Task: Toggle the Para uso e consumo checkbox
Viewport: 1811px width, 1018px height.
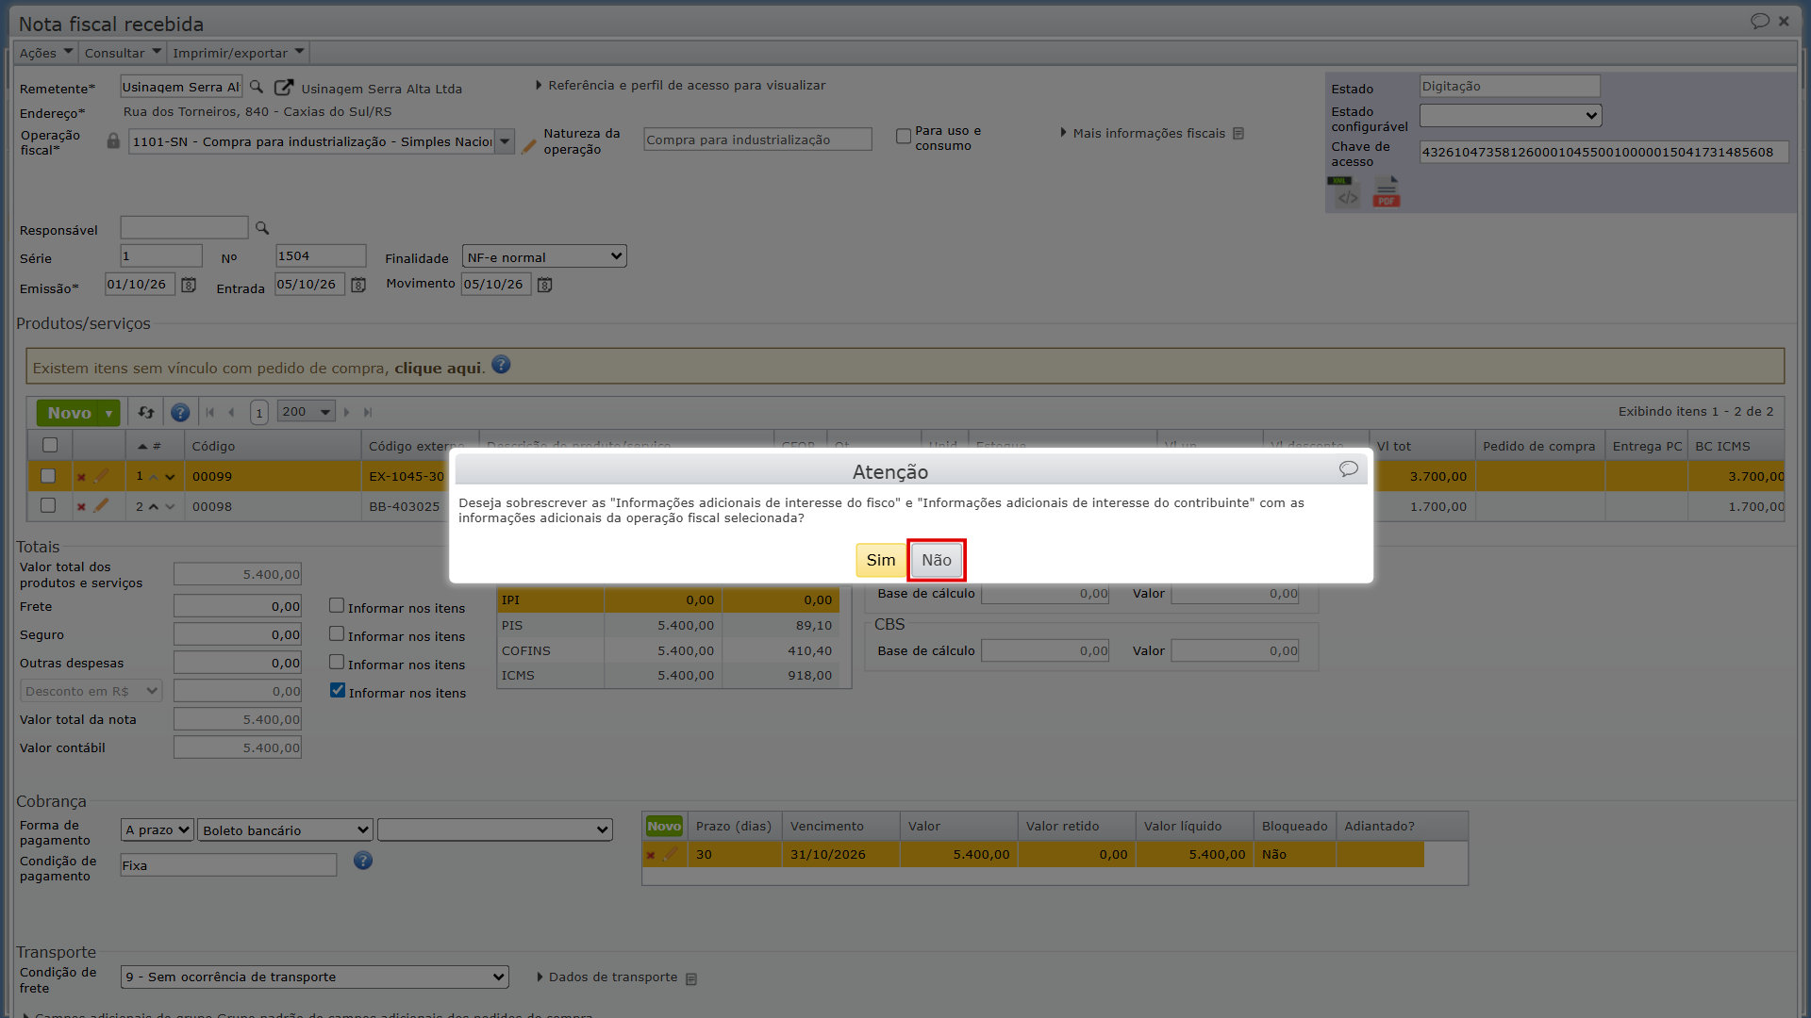Action: [904, 136]
